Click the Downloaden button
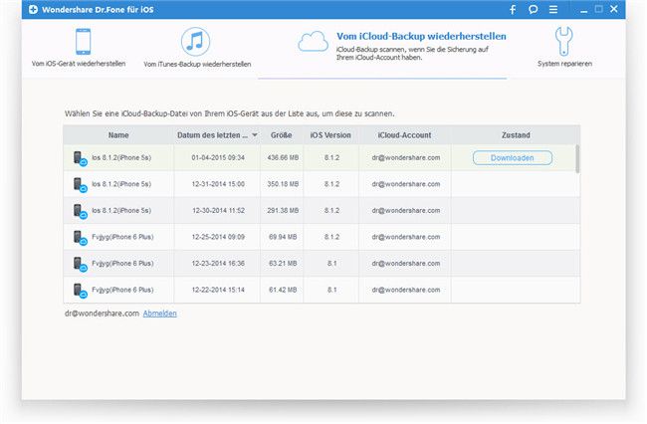 [512, 158]
